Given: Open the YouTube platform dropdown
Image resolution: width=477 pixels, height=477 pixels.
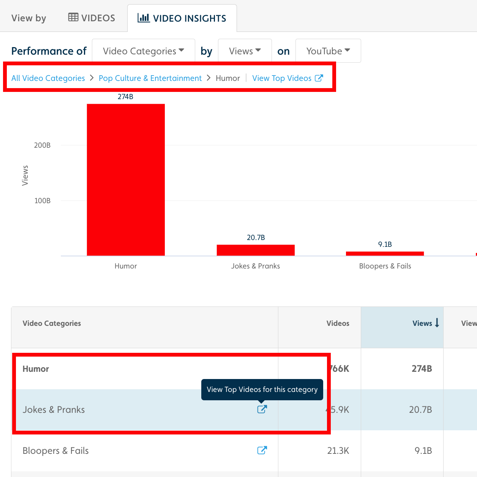Looking at the screenshot, I should coord(328,51).
